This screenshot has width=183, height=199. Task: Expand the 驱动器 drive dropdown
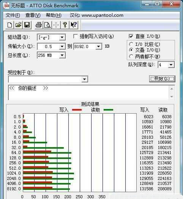(62, 37)
